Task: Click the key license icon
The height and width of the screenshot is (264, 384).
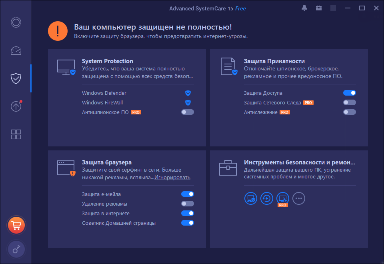Action: point(16,249)
